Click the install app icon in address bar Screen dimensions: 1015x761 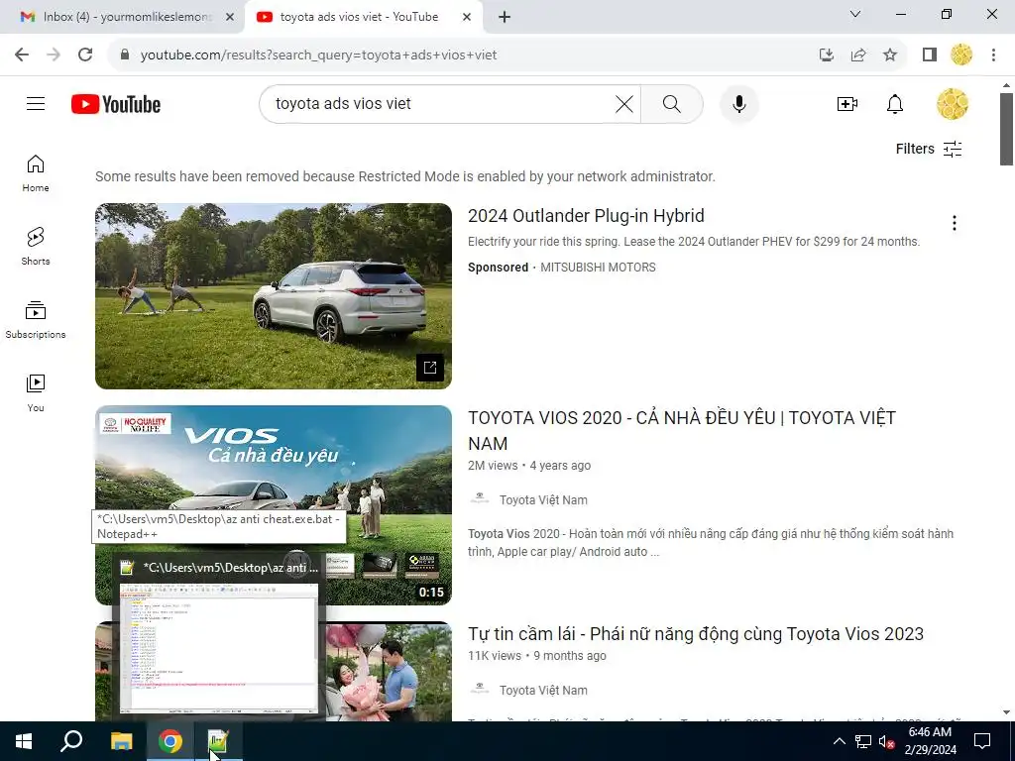pyautogui.click(x=826, y=55)
